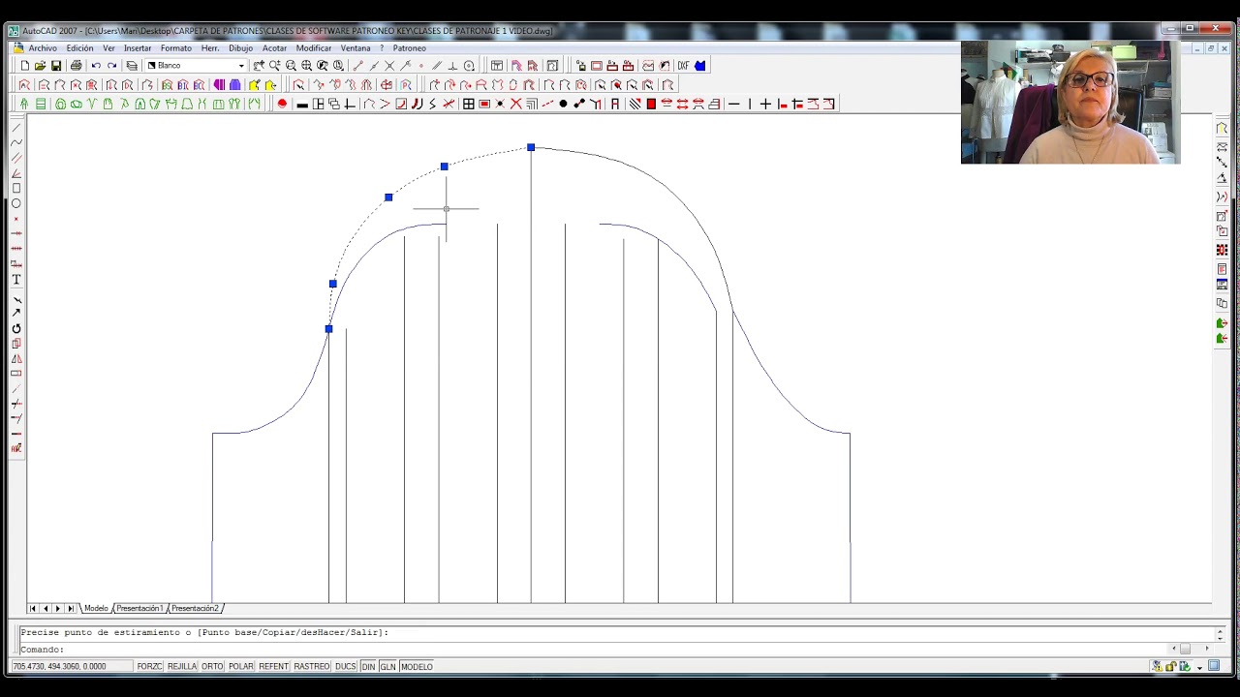Viewport: 1240px width, 697px height.
Task: Click the DXF export icon
Action: click(683, 66)
